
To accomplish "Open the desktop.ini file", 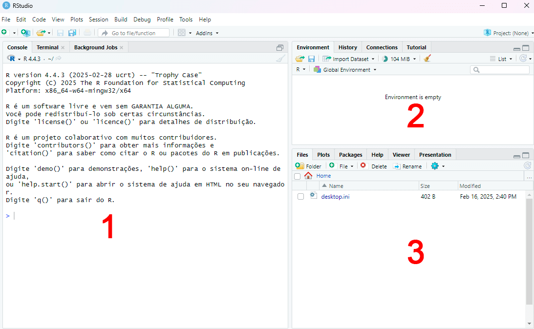I will click(336, 197).
